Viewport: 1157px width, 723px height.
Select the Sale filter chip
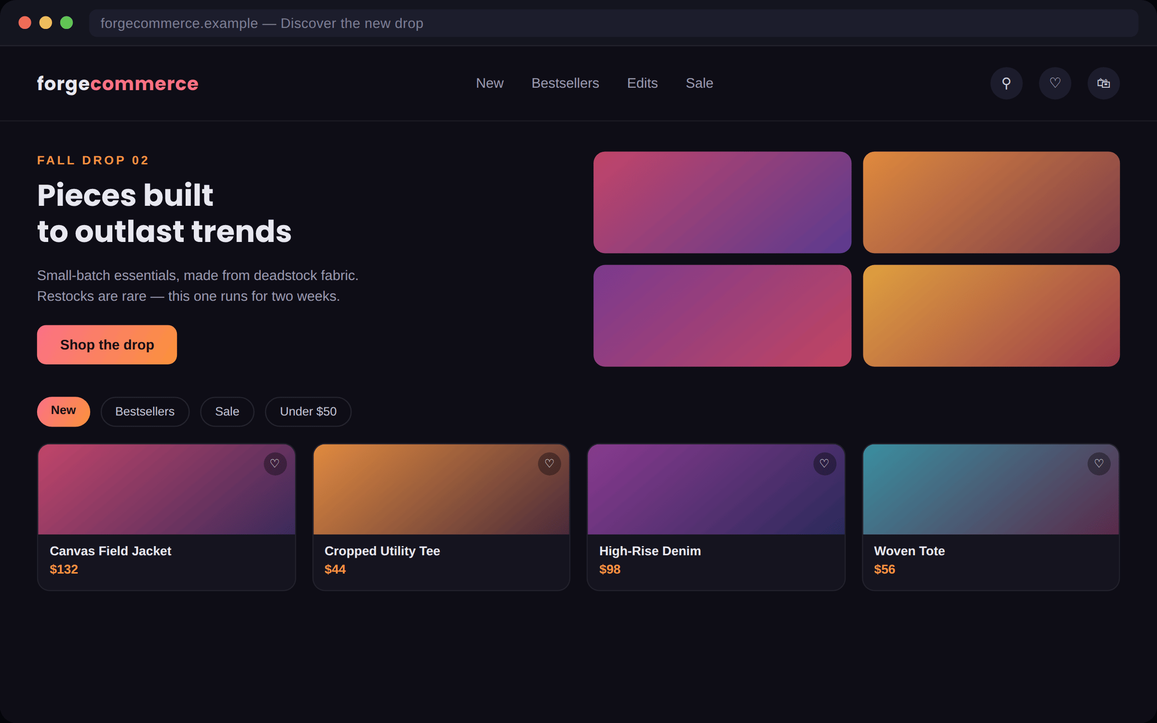pos(227,411)
